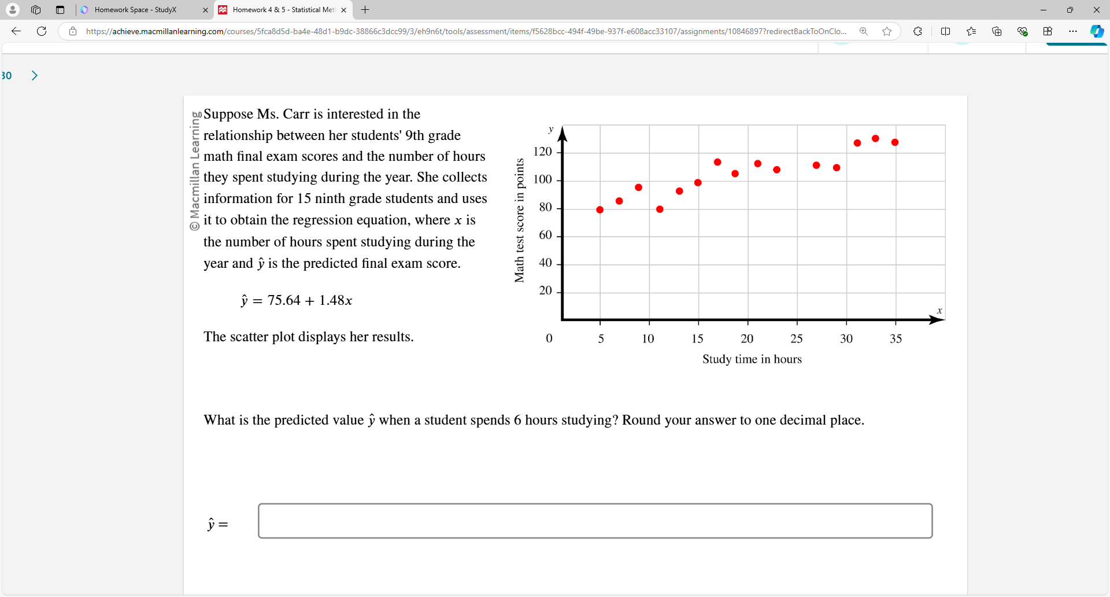The image size is (1110, 597).
Task: Open the workspaces icon in title bar
Action: 36,10
